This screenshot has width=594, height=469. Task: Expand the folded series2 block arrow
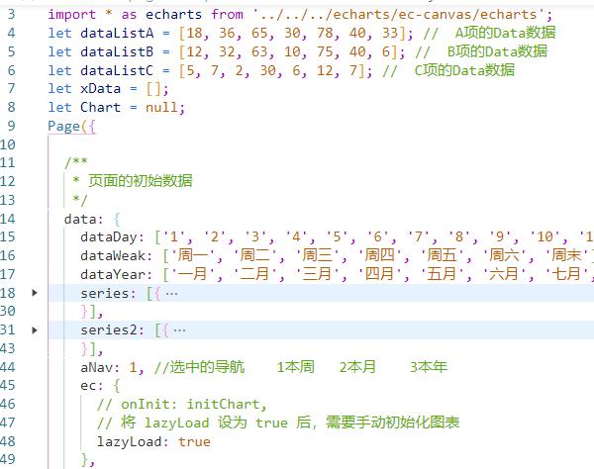click(x=35, y=330)
